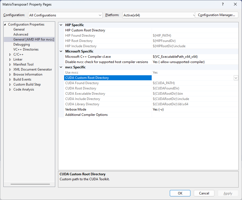Expand the Manifest Tool node

click(10, 64)
